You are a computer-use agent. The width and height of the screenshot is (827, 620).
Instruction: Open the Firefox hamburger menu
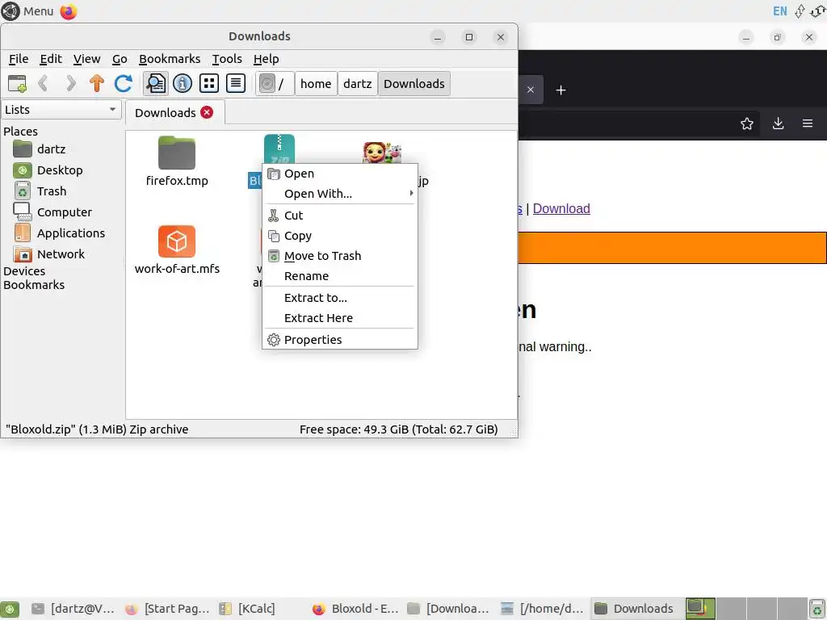click(808, 124)
